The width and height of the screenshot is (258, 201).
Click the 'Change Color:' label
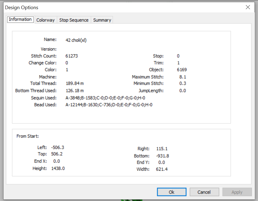coord(43,63)
